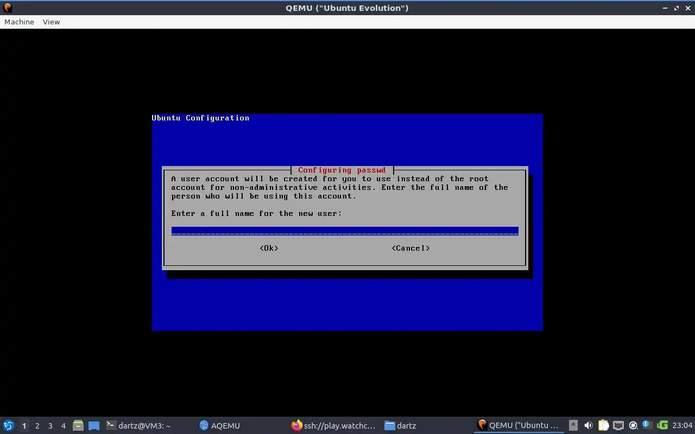Switch to workspace 2
This screenshot has width=695, height=434.
(37, 426)
